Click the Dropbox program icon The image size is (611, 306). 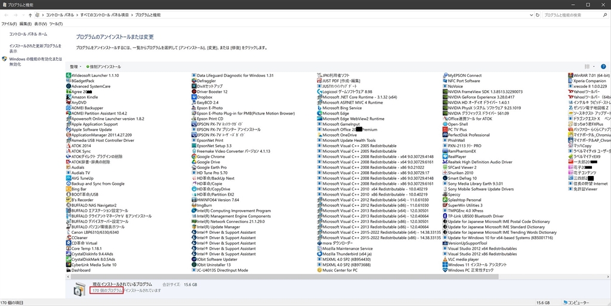(x=194, y=97)
